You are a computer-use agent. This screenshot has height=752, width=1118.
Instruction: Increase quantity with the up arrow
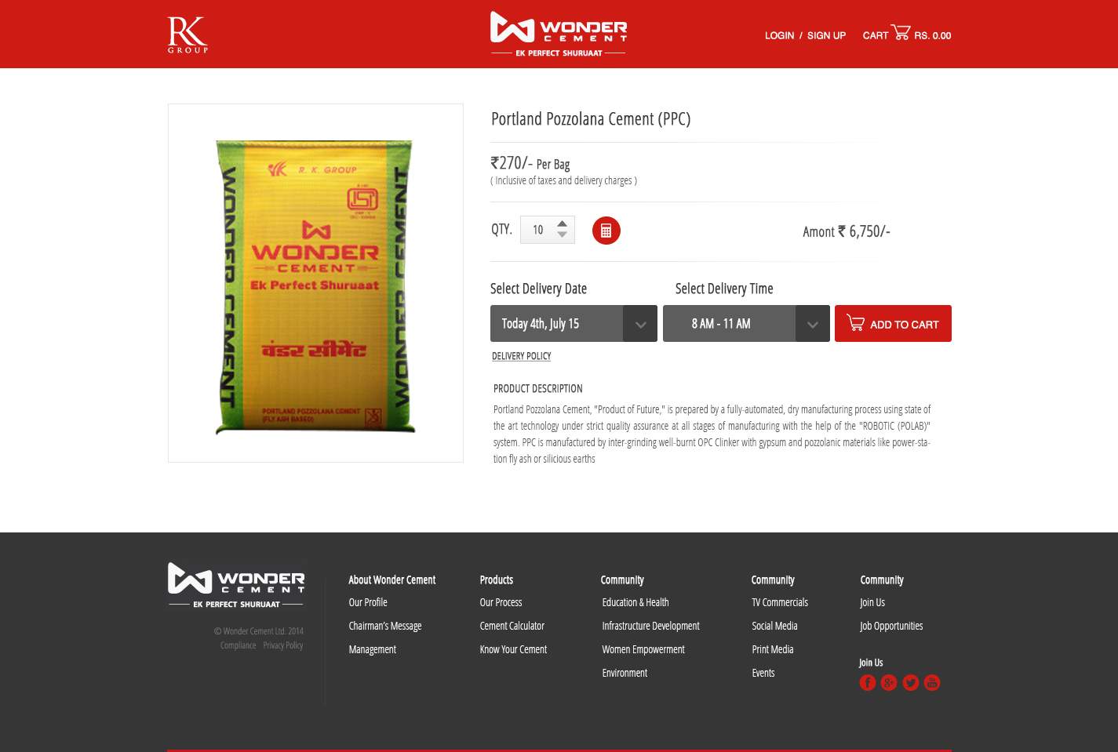pos(562,224)
